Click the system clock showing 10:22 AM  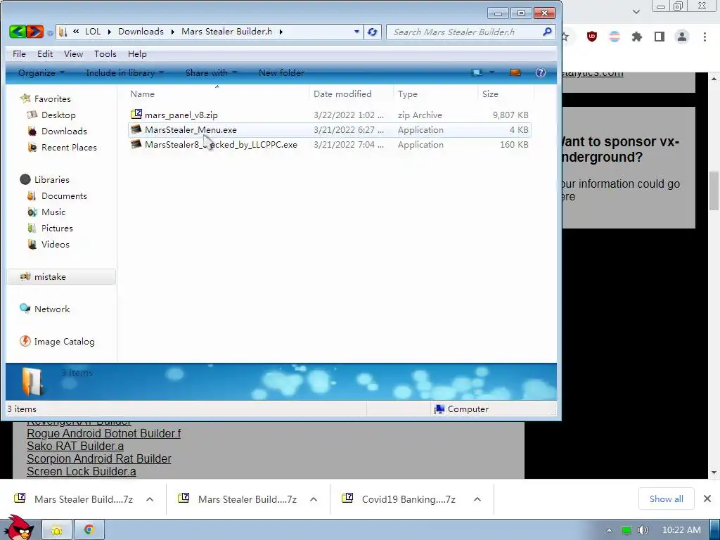681,530
